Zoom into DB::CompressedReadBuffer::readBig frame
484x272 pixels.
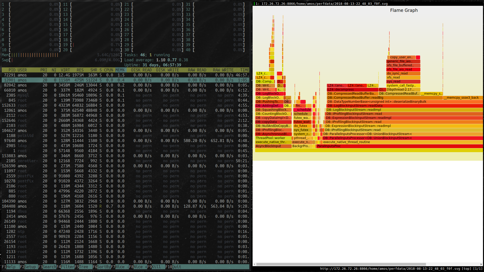[x=385, y=98]
